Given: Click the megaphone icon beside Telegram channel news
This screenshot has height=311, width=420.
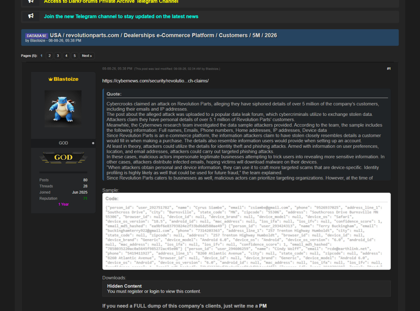Looking at the screenshot, I should (31, 16).
